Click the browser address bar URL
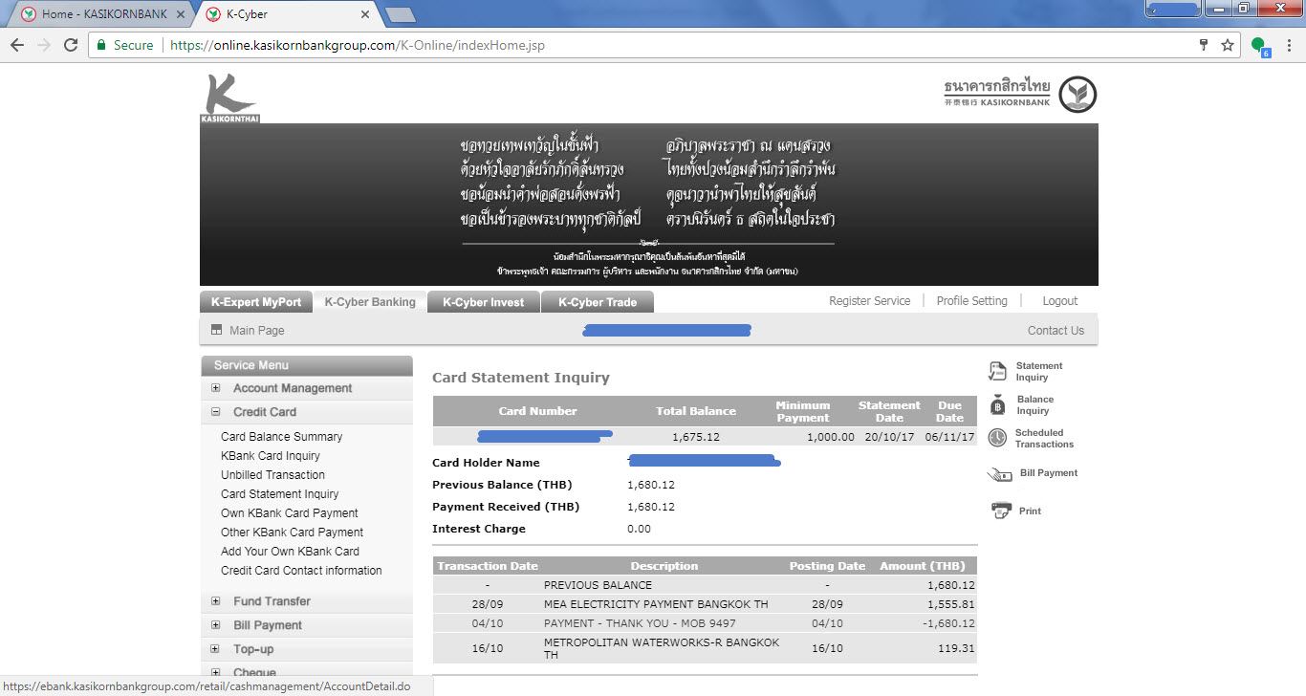This screenshot has width=1306, height=696. coord(358,45)
